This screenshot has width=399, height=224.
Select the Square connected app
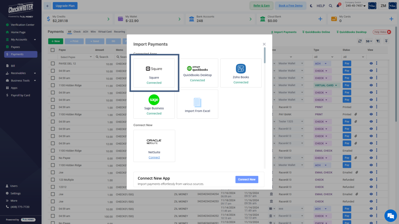154,73
